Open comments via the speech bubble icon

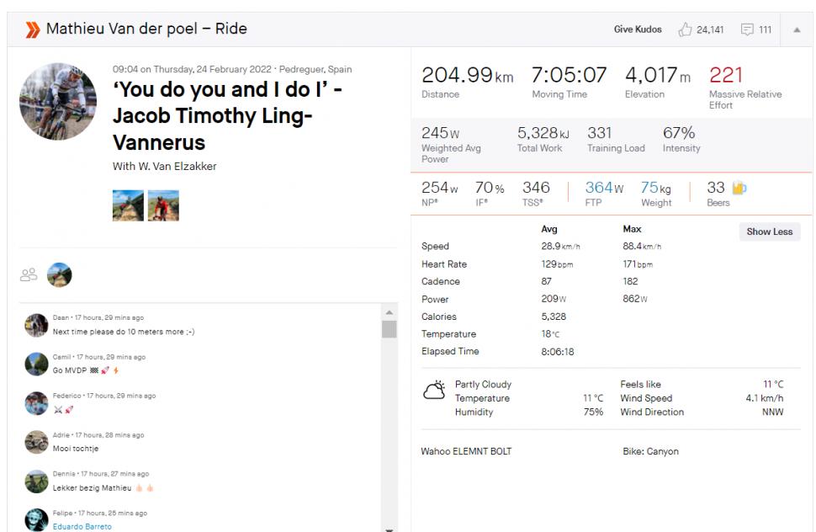point(747,29)
